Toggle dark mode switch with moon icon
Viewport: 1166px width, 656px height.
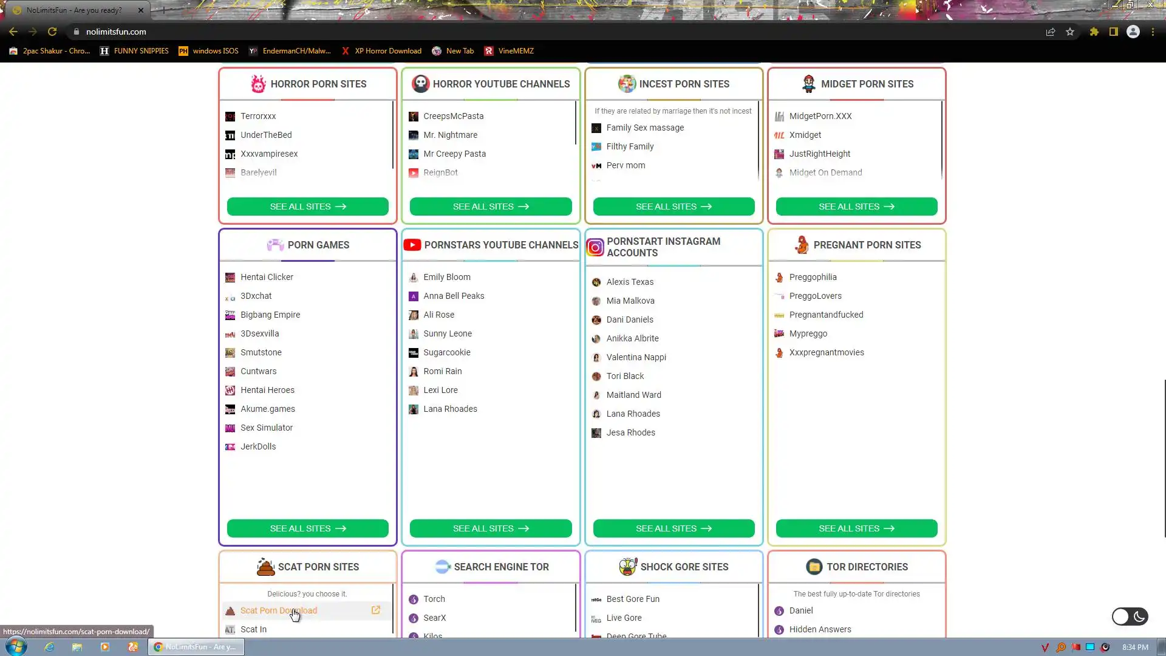(x=1130, y=617)
